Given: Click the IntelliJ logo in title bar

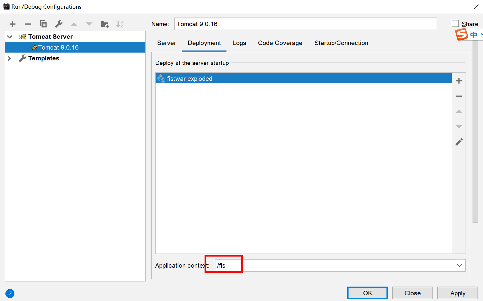Looking at the screenshot, I should [x=6, y=7].
